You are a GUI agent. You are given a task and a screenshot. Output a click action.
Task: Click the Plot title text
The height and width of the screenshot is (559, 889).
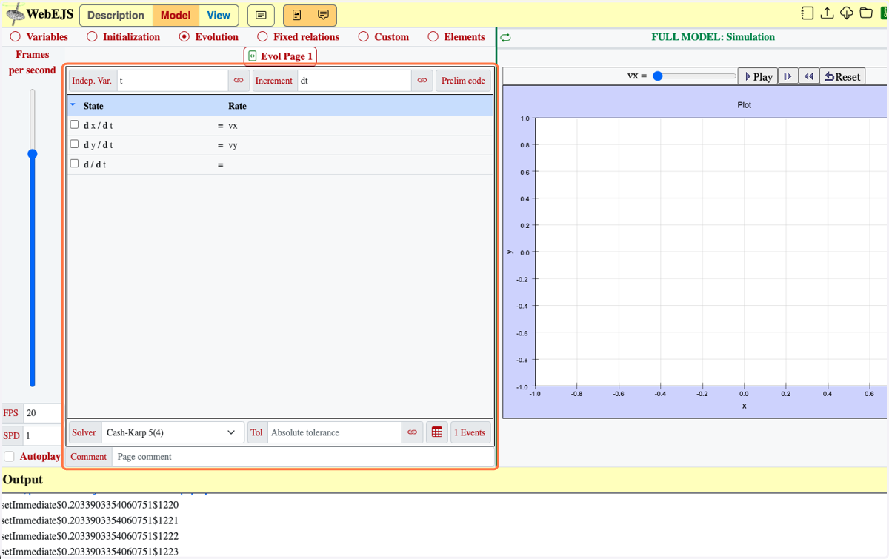tap(745, 105)
